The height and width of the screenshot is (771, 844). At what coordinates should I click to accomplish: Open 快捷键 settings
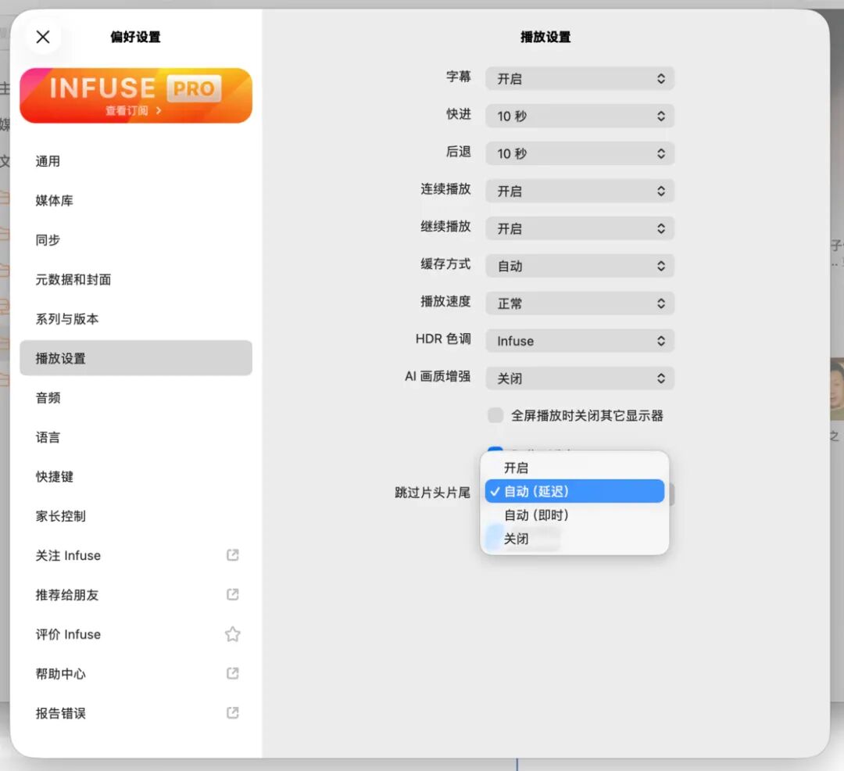136,476
